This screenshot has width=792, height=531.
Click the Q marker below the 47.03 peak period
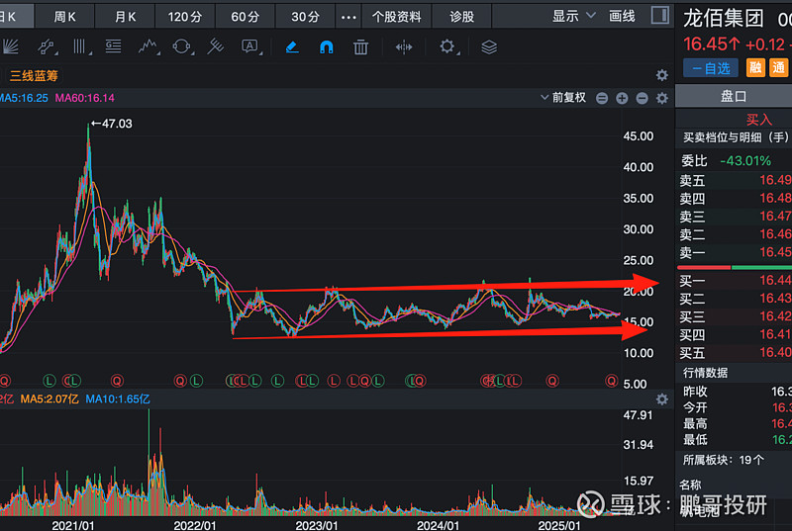point(117,381)
